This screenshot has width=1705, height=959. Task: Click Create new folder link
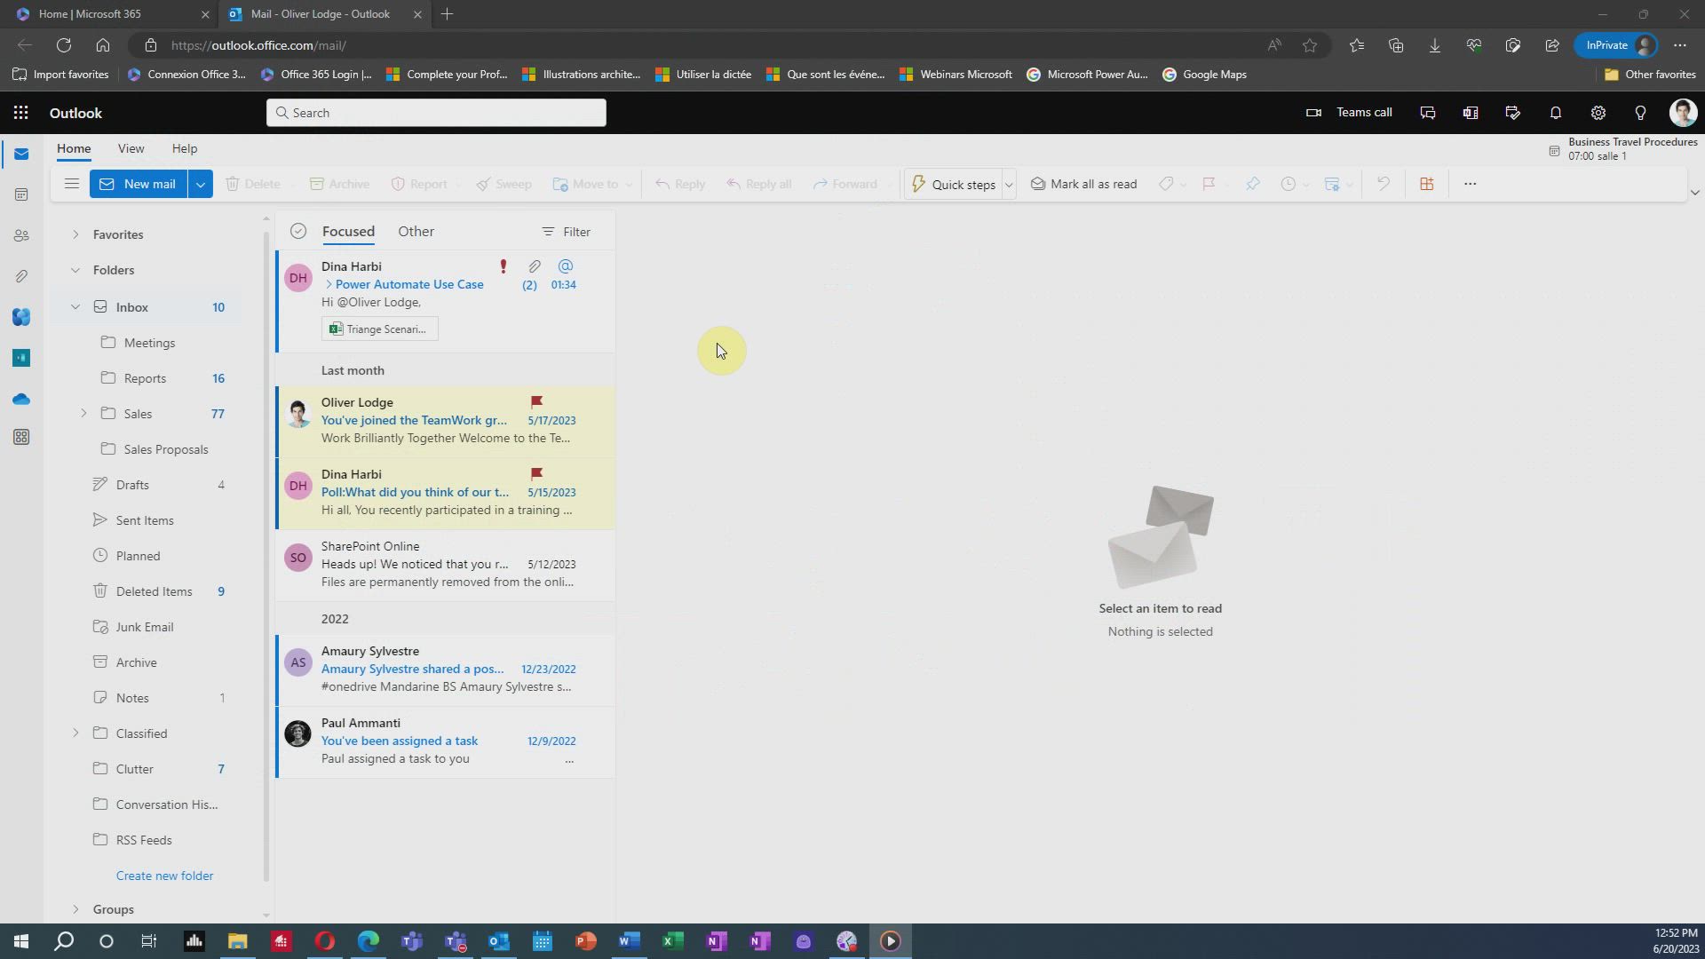point(164,876)
